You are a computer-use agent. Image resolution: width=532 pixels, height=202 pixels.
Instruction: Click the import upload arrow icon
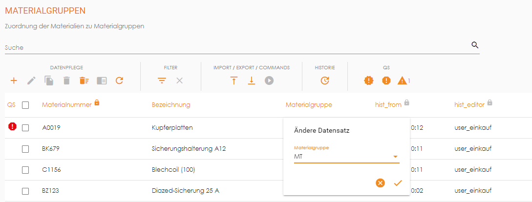pos(234,81)
